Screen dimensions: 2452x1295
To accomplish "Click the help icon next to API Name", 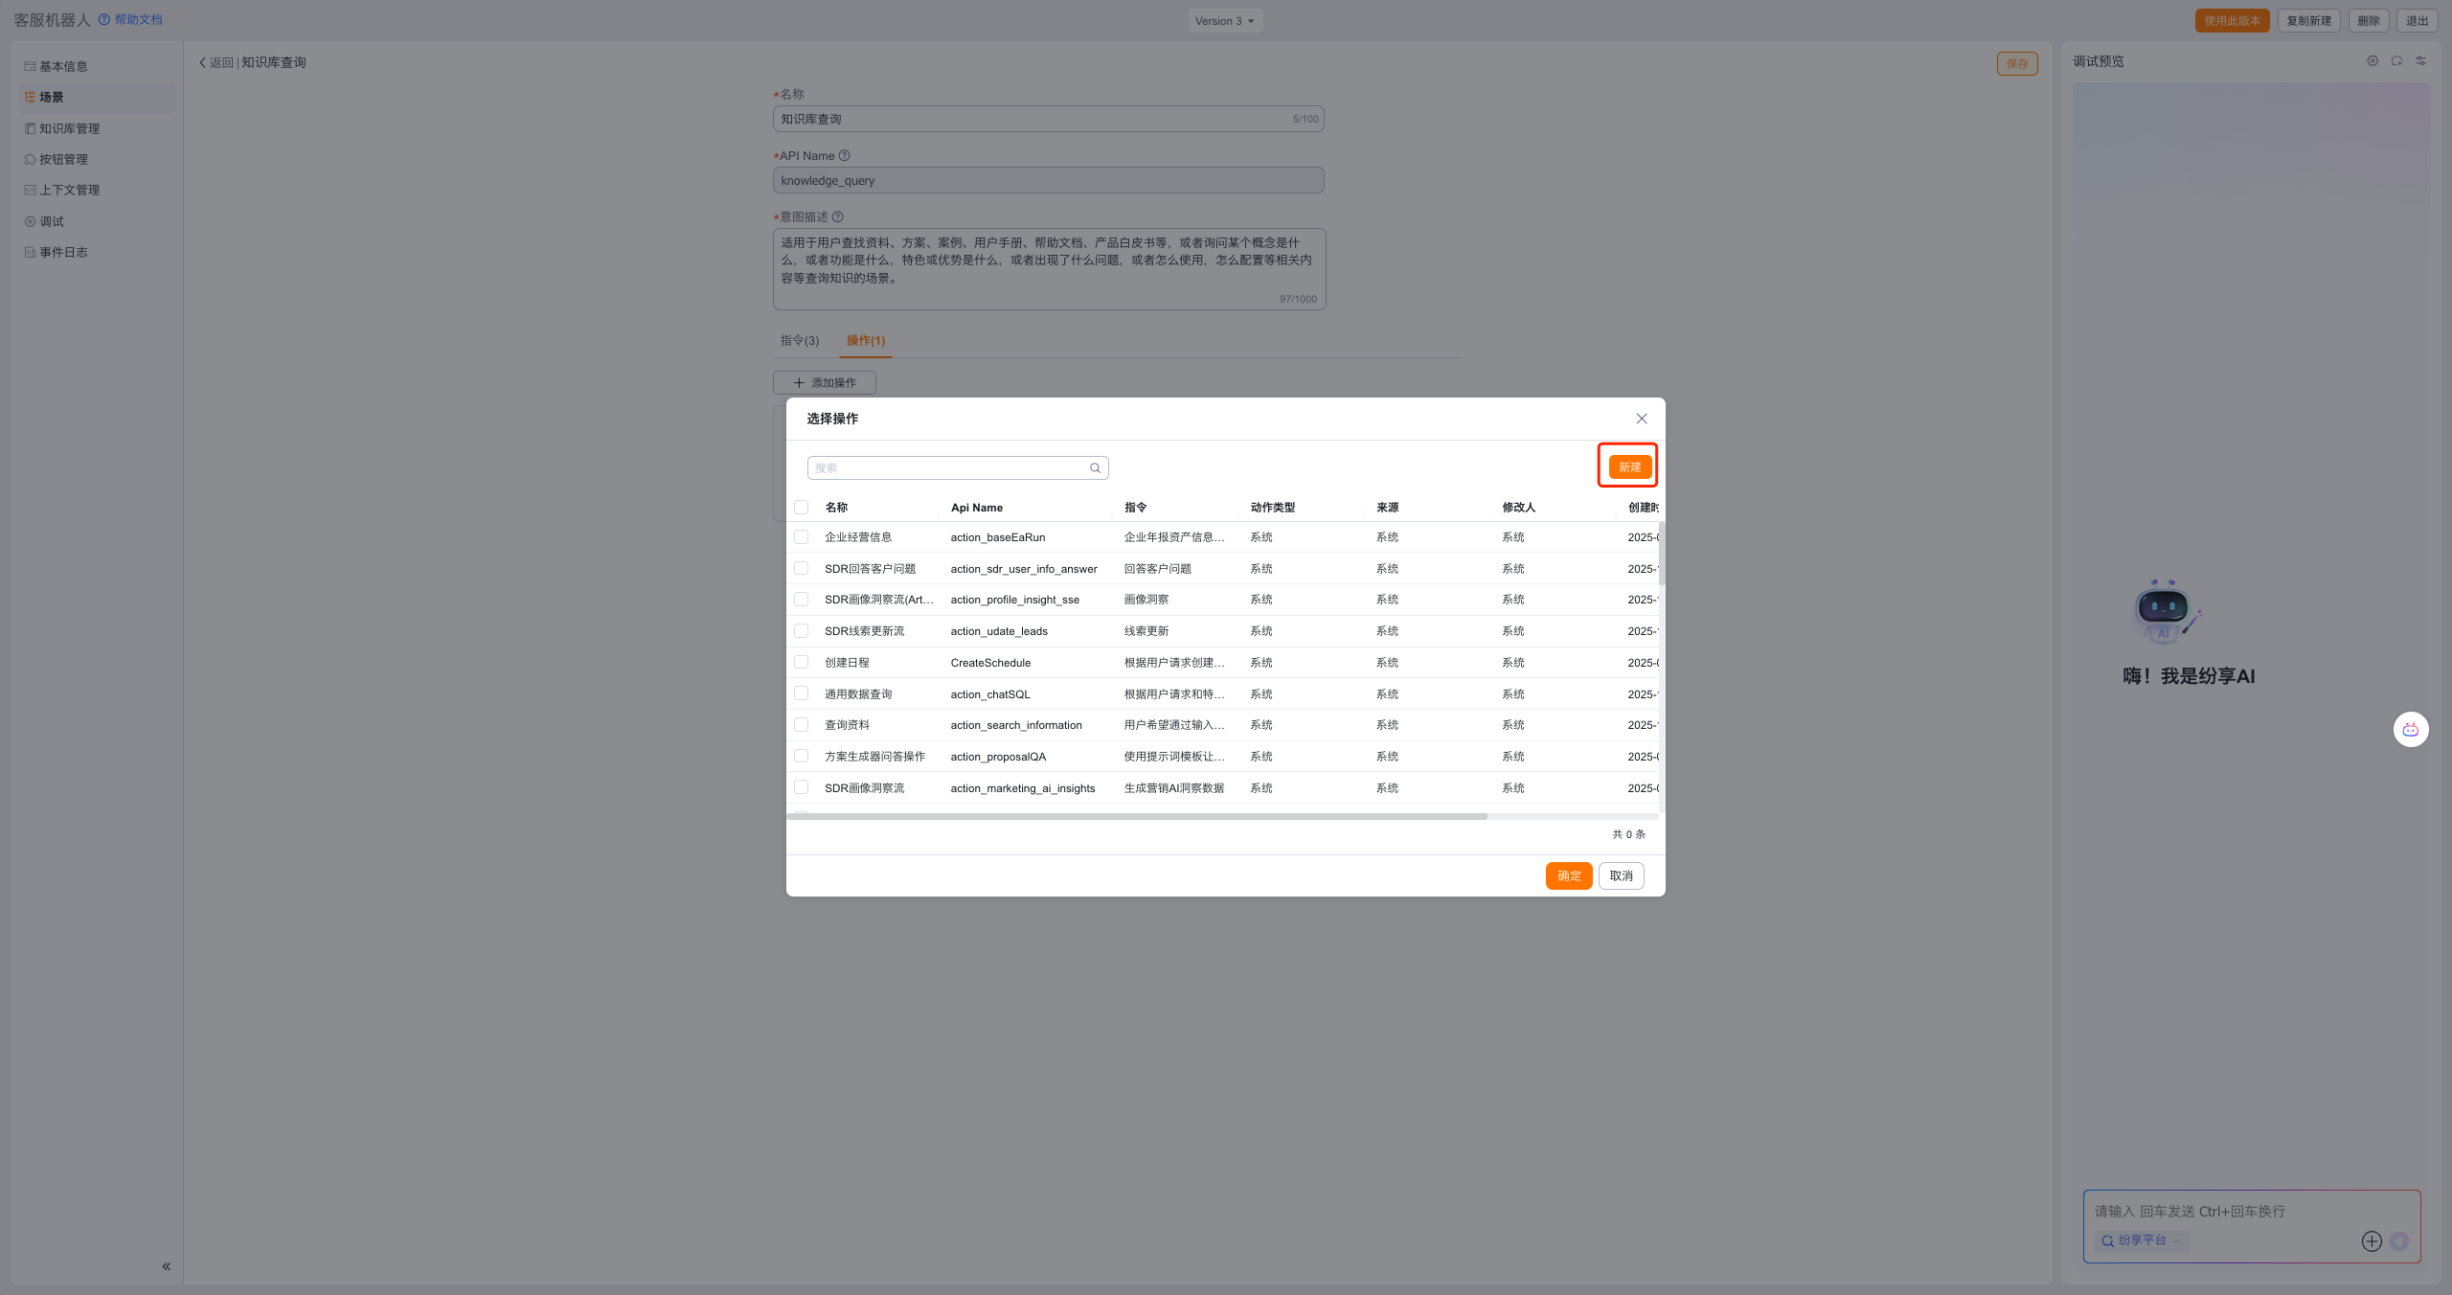I will tap(844, 156).
